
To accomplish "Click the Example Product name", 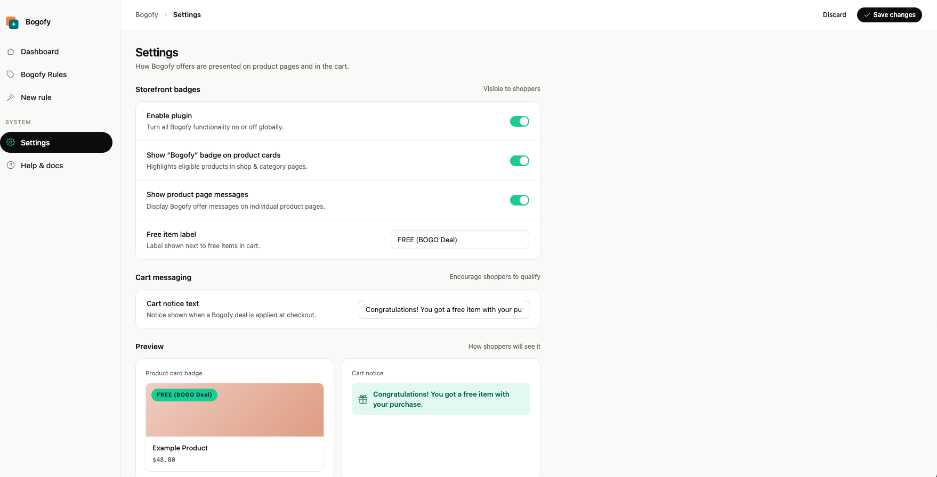I will click(180, 448).
